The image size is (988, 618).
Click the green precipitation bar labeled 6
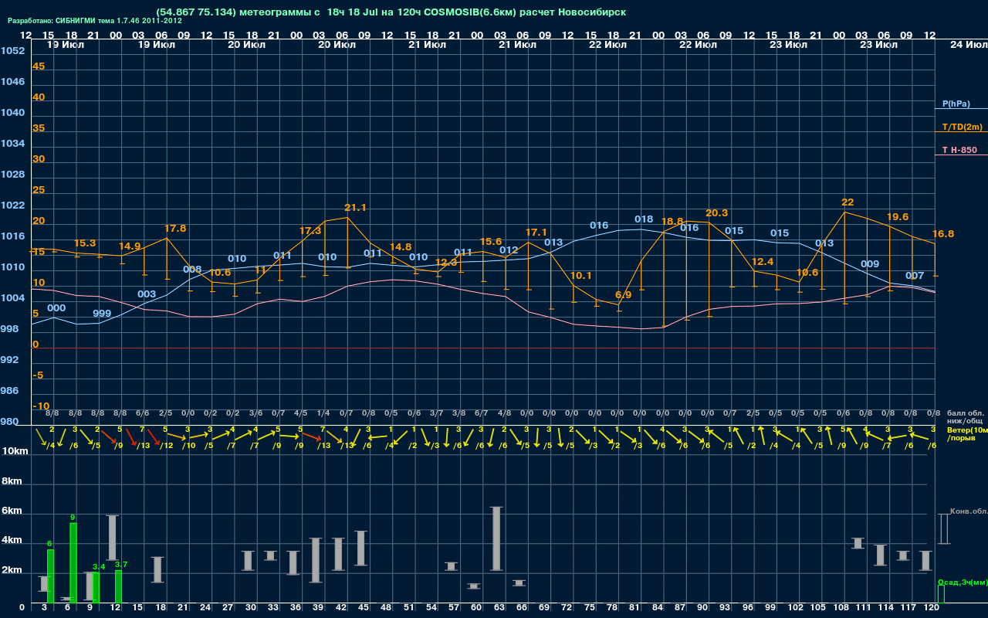tap(50, 576)
